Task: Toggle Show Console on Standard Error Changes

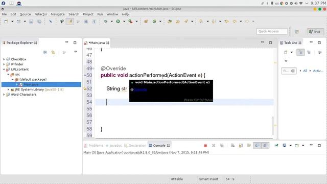Action: pos(265,145)
